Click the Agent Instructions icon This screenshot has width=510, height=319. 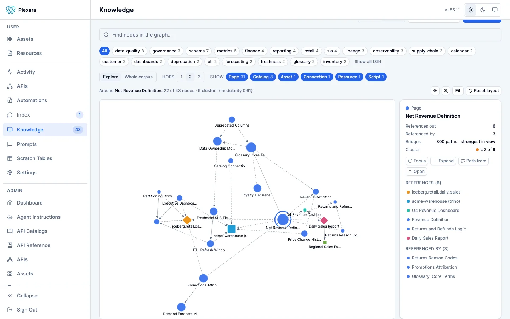10,217
